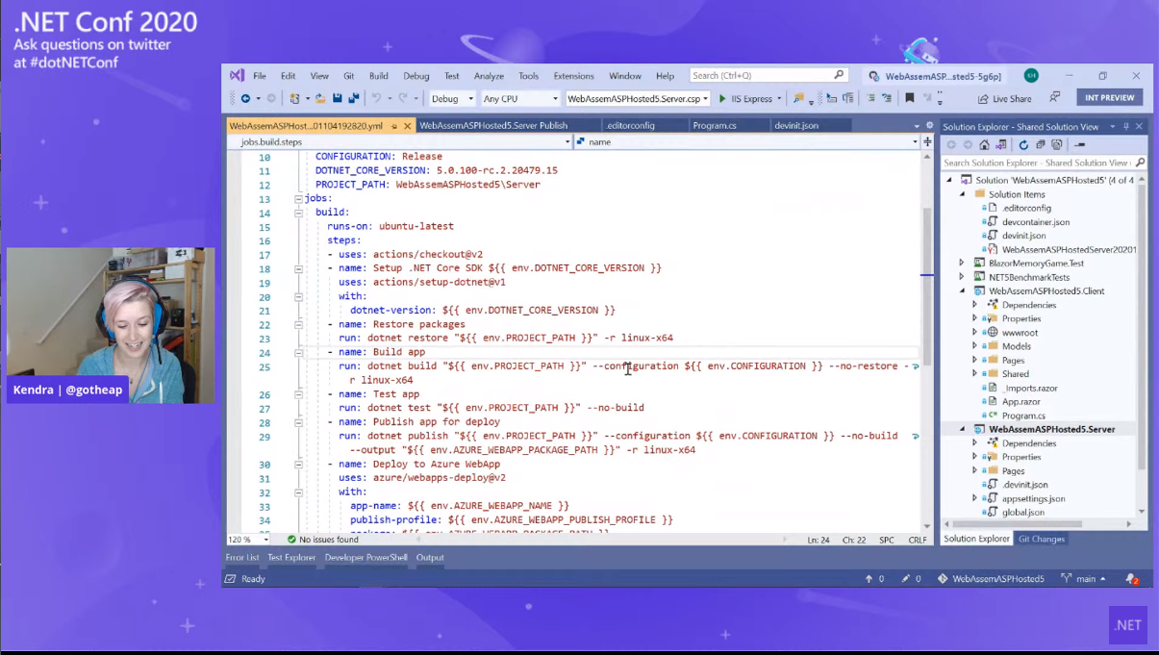This screenshot has width=1159, height=655.
Task: Expand the NET5BenchmarkTests project node
Action: tap(961, 277)
